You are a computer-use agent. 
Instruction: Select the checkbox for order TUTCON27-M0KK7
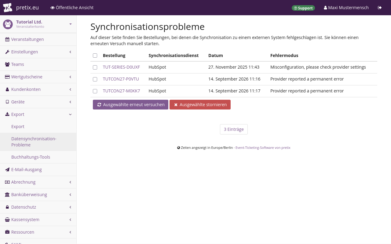pos(95,91)
